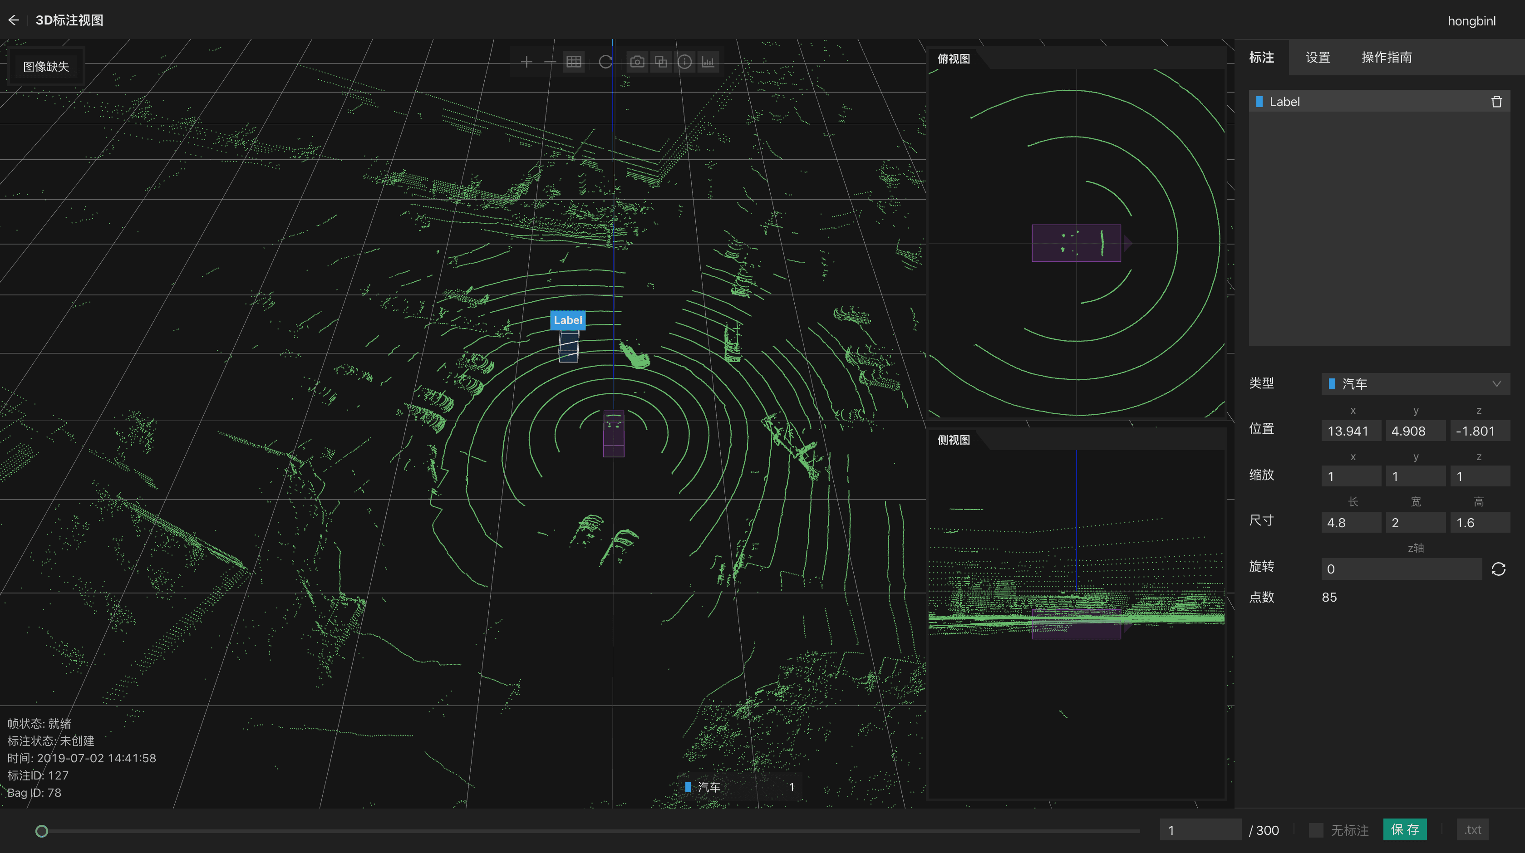Click the hongbinl username
This screenshot has height=853, width=1525.
click(1471, 21)
